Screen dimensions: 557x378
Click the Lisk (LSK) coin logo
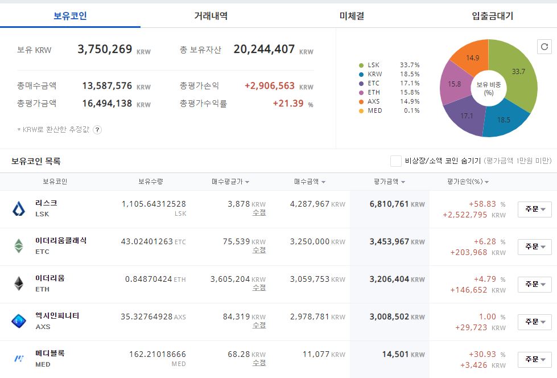pos(19,209)
